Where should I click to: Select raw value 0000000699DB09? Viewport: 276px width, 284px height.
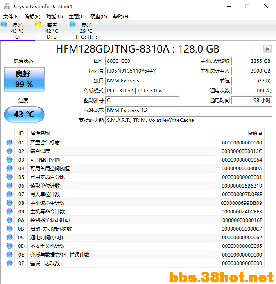[x=241, y=203]
